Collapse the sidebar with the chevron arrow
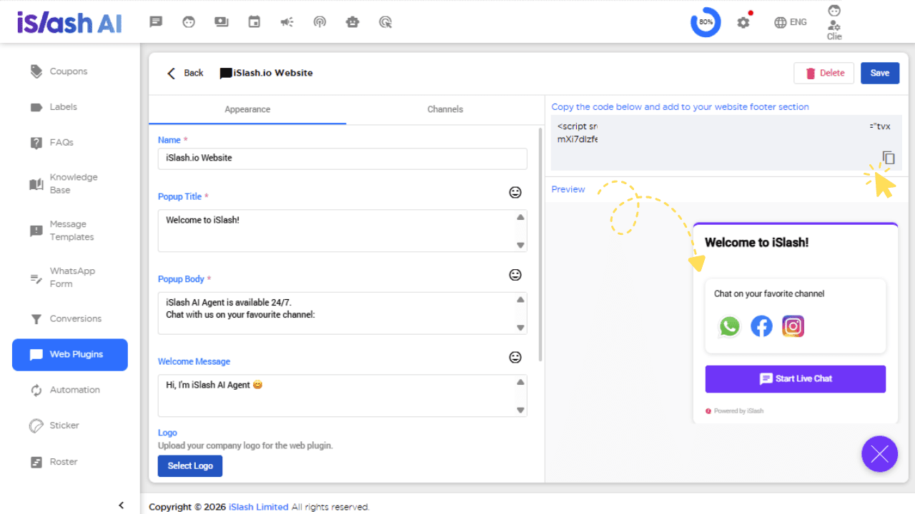Viewport: 915px width, 514px height. click(x=121, y=505)
